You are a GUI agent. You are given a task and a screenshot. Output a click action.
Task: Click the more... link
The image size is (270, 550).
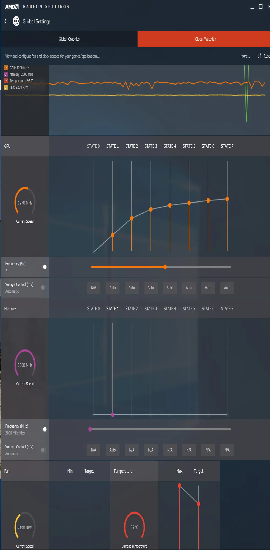(x=245, y=56)
